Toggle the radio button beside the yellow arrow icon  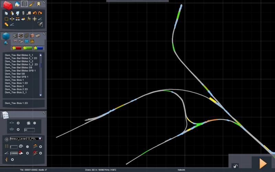[x=12, y=160]
